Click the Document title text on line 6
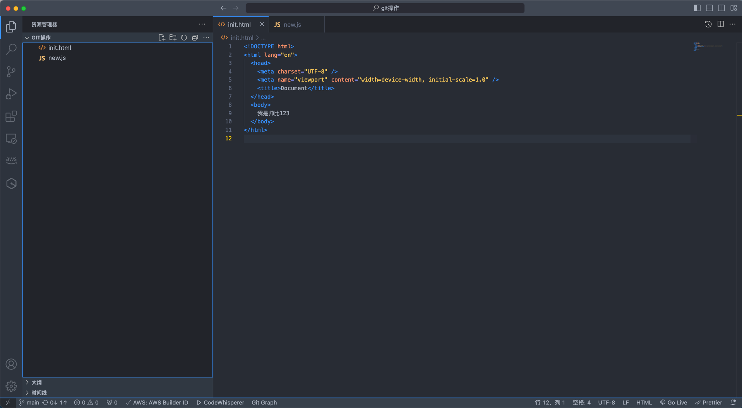 tap(294, 88)
